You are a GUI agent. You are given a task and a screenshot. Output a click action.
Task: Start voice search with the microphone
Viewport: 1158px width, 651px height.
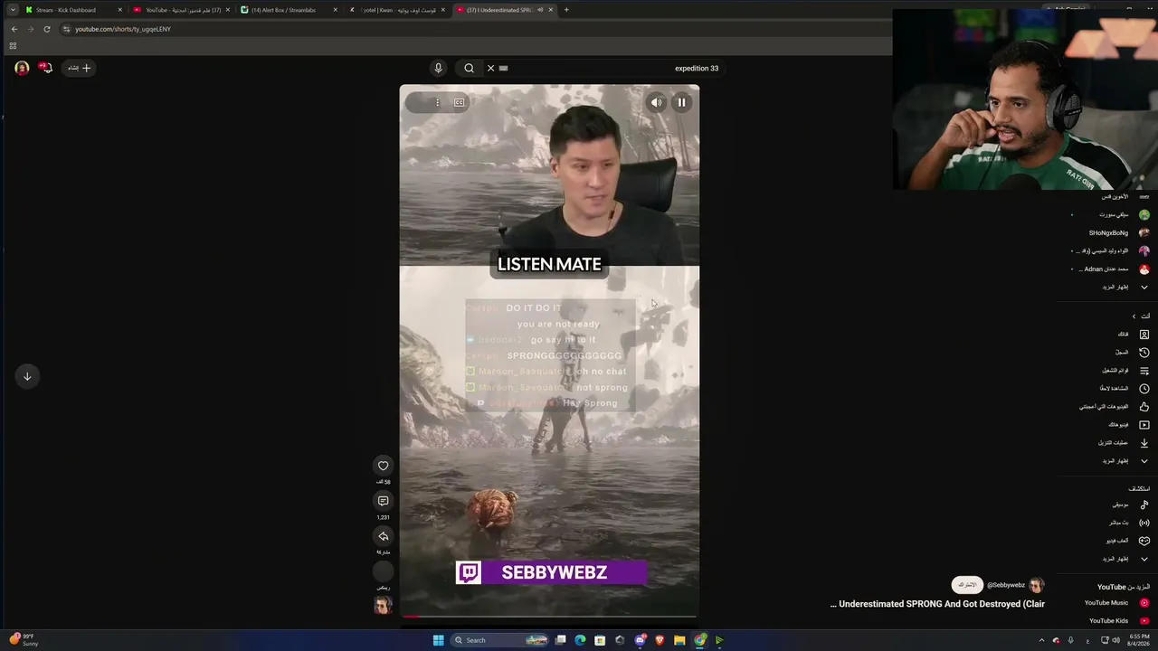[438, 68]
